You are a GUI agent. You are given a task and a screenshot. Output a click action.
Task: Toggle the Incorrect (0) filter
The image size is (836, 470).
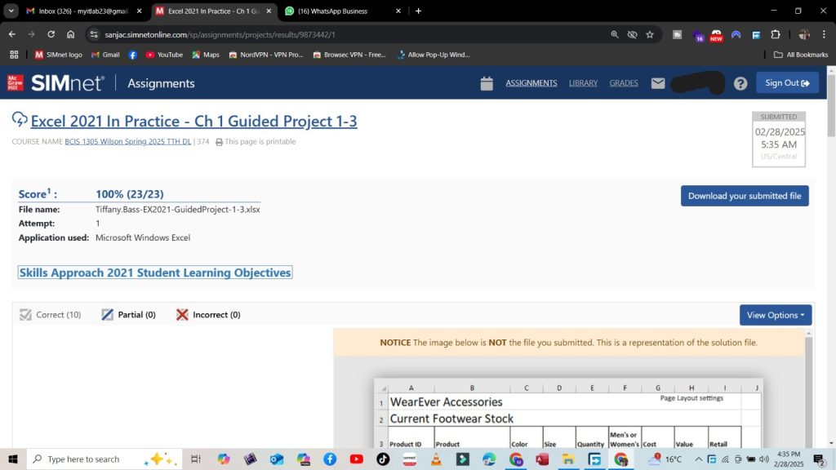click(208, 315)
